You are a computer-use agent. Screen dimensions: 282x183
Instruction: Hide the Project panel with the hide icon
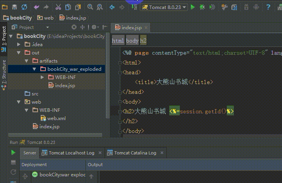coord(105,27)
